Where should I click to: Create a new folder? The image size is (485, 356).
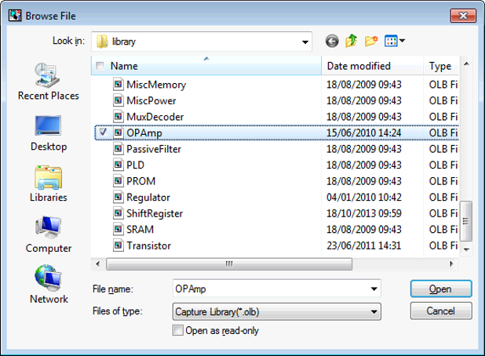pyautogui.click(x=370, y=41)
